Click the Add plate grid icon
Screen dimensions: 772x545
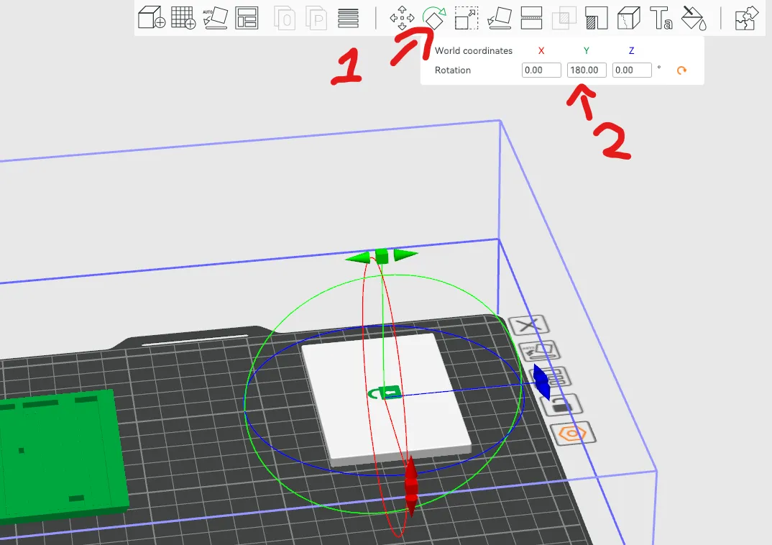click(x=183, y=18)
